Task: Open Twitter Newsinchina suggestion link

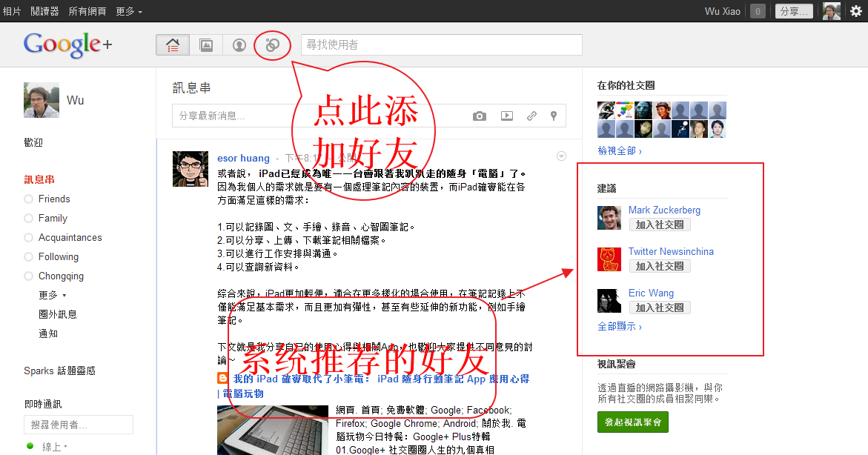Action: 671,251
